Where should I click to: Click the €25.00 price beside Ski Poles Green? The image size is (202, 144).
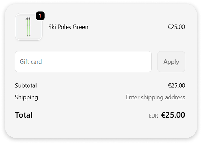point(176,27)
